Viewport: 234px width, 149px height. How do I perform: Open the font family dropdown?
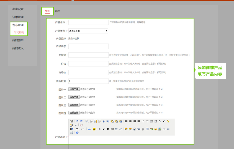[78, 129]
